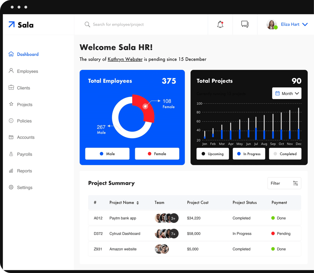Expand the Eliza Hart profile menu
314x273 pixels.
click(x=305, y=24)
